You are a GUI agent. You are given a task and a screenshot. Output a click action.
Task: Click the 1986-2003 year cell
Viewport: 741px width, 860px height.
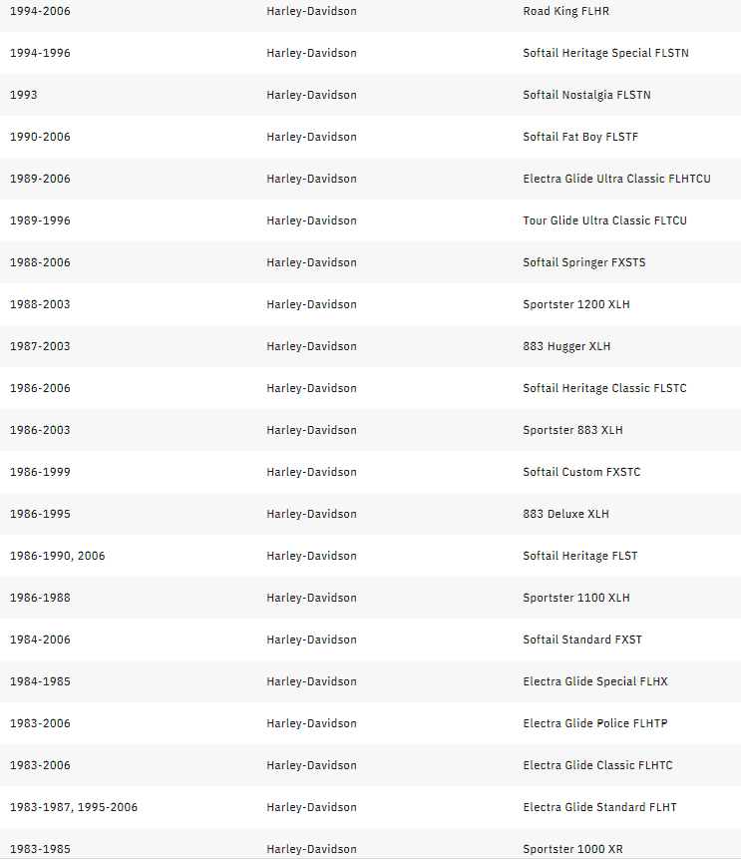40,430
